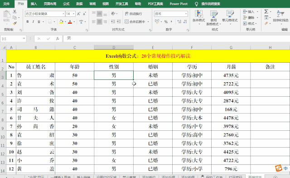
Task: Apply yellow fill color bucket
Action: [61, 22]
